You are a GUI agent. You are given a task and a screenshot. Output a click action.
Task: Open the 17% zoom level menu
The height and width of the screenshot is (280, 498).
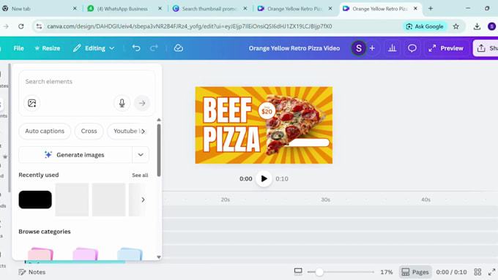tap(387, 272)
